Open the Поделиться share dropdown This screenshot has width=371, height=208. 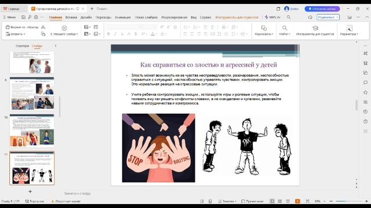click(328, 17)
